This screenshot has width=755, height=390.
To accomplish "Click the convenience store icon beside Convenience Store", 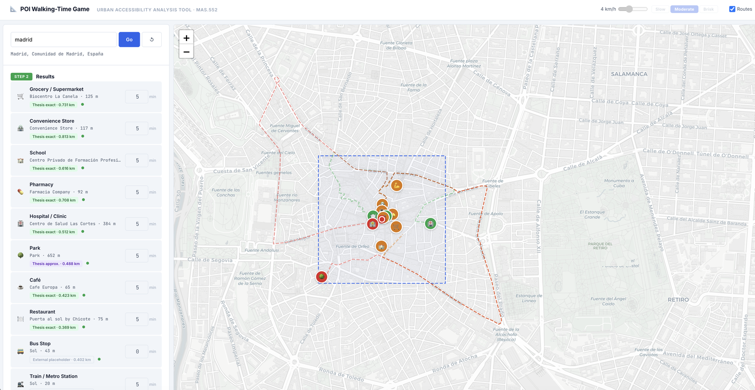I will point(20,128).
